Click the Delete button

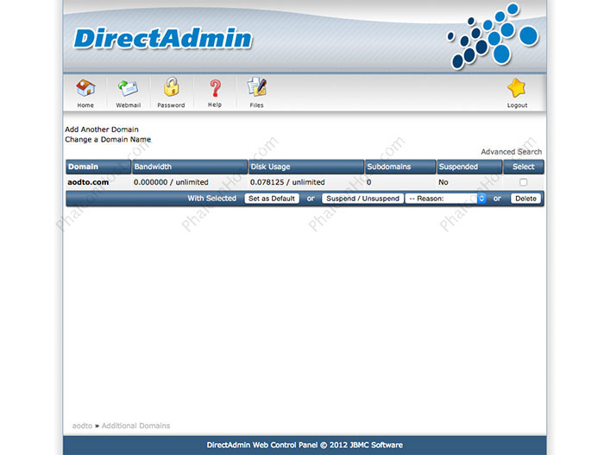(x=525, y=199)
